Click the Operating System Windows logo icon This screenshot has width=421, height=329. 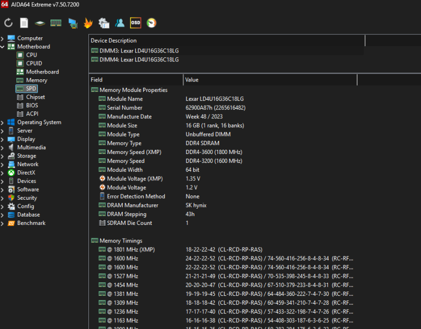(x=11, y=122)
